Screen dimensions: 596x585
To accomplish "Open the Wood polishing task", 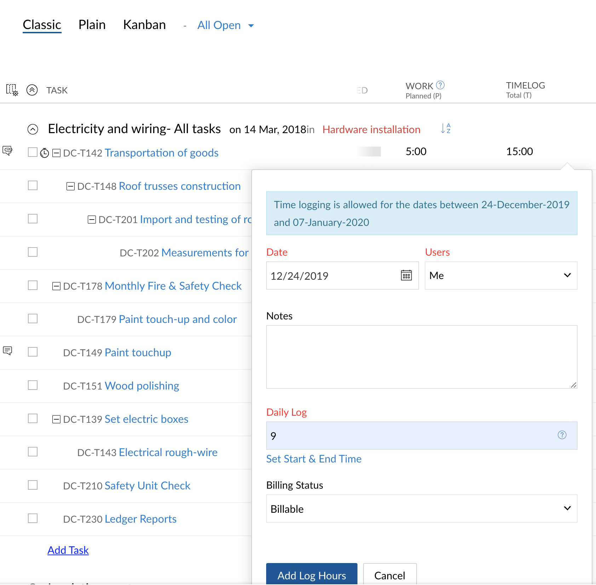I will (x=142, y=386).
